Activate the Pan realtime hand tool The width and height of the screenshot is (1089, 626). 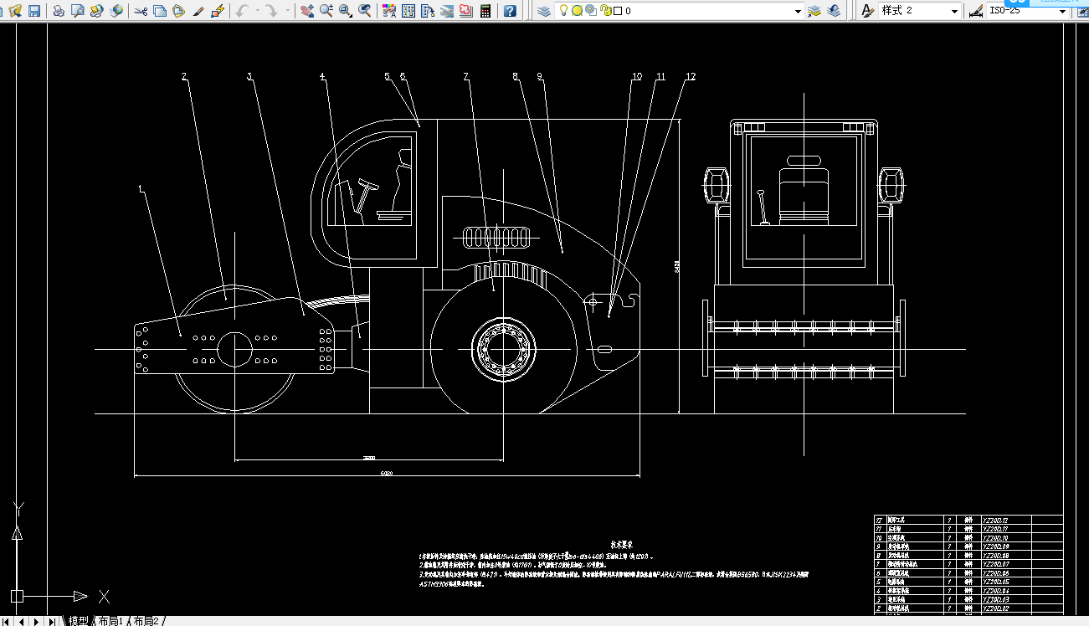point(307,11)
